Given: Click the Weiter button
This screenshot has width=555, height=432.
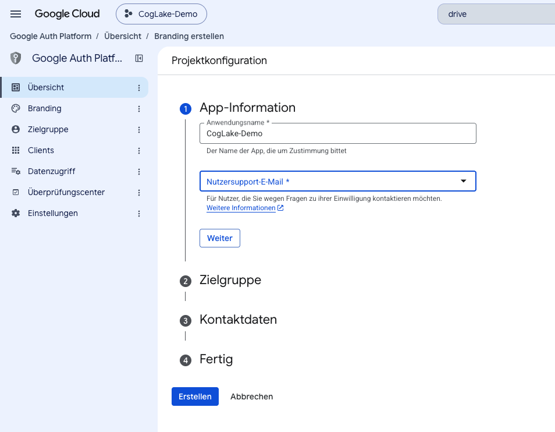Looking at the screenshot, I should pyautogui.click(x=220, y=238).
